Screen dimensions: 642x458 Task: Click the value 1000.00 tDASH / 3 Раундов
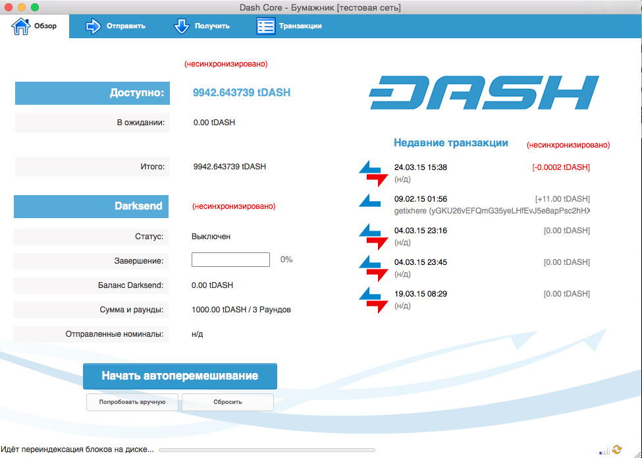point(241,310)
